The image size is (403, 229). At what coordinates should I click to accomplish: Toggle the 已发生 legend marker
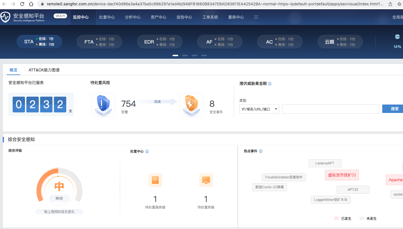tap(336, 218)
